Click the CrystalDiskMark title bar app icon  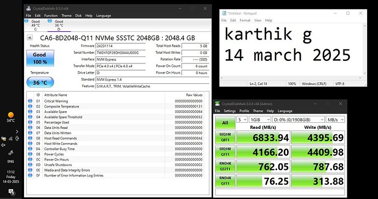[x=217, y=104]
